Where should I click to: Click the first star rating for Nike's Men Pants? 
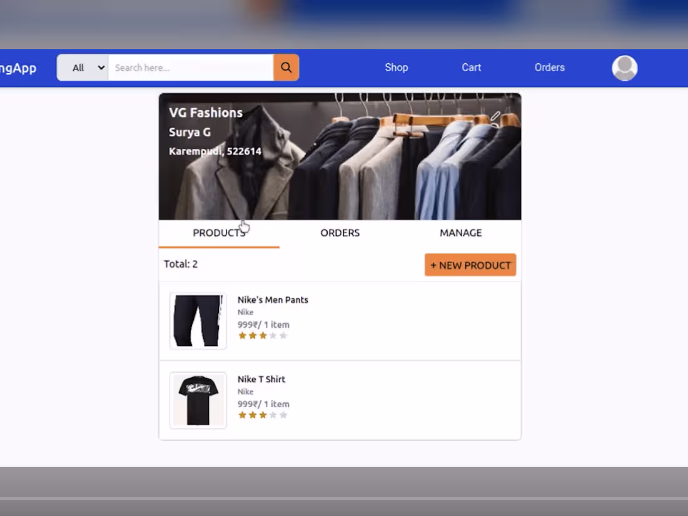[243, 335]
